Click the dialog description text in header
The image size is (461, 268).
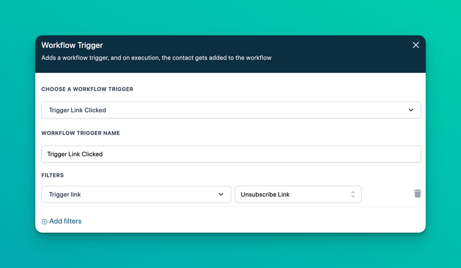156,58
